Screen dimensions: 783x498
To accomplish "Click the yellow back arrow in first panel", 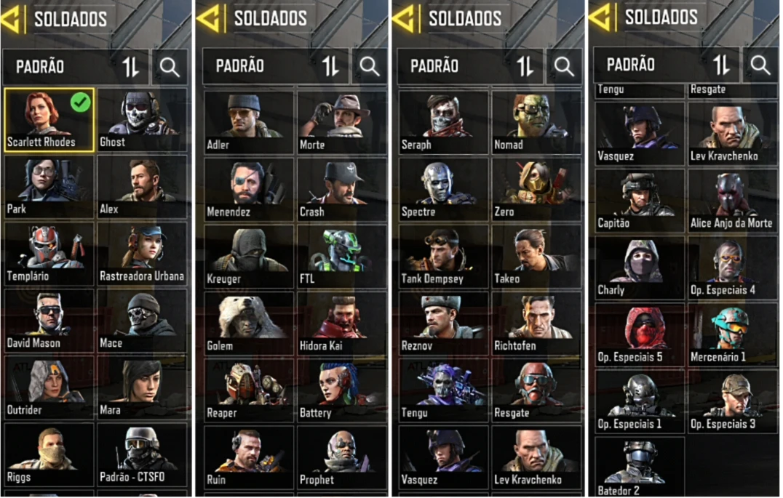I will [x=11, y=18].
